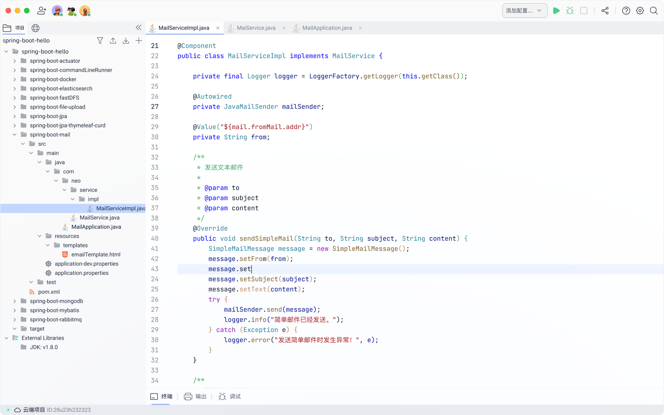Open help via question mark icon
Viewport: 664px width, 415px height.
626,11
